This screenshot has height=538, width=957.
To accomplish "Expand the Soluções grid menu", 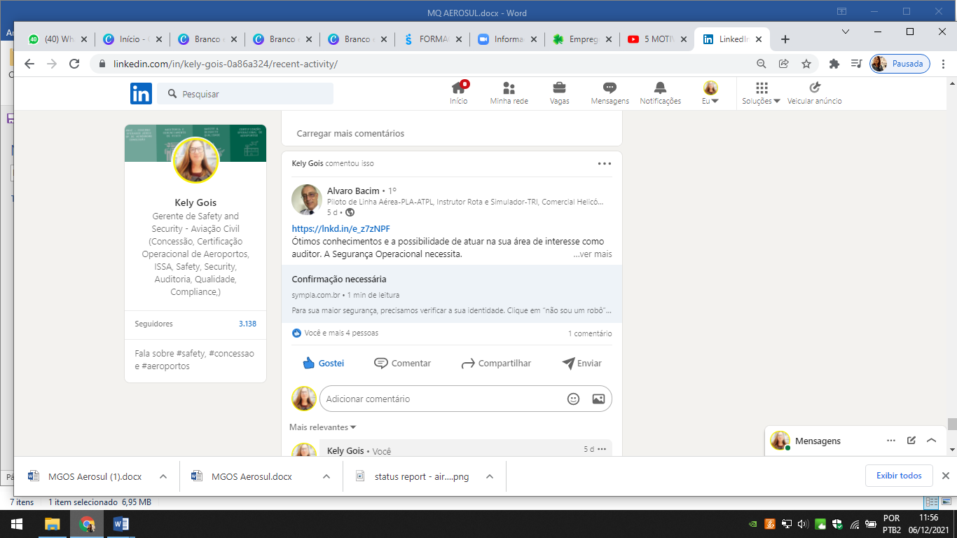I will [762, 93].
